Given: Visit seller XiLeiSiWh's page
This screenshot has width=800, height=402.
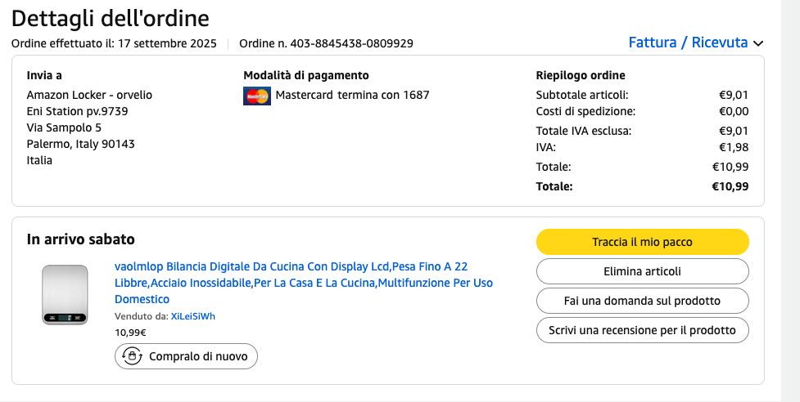Looking at the screenshot, I should tap(193, 316).
